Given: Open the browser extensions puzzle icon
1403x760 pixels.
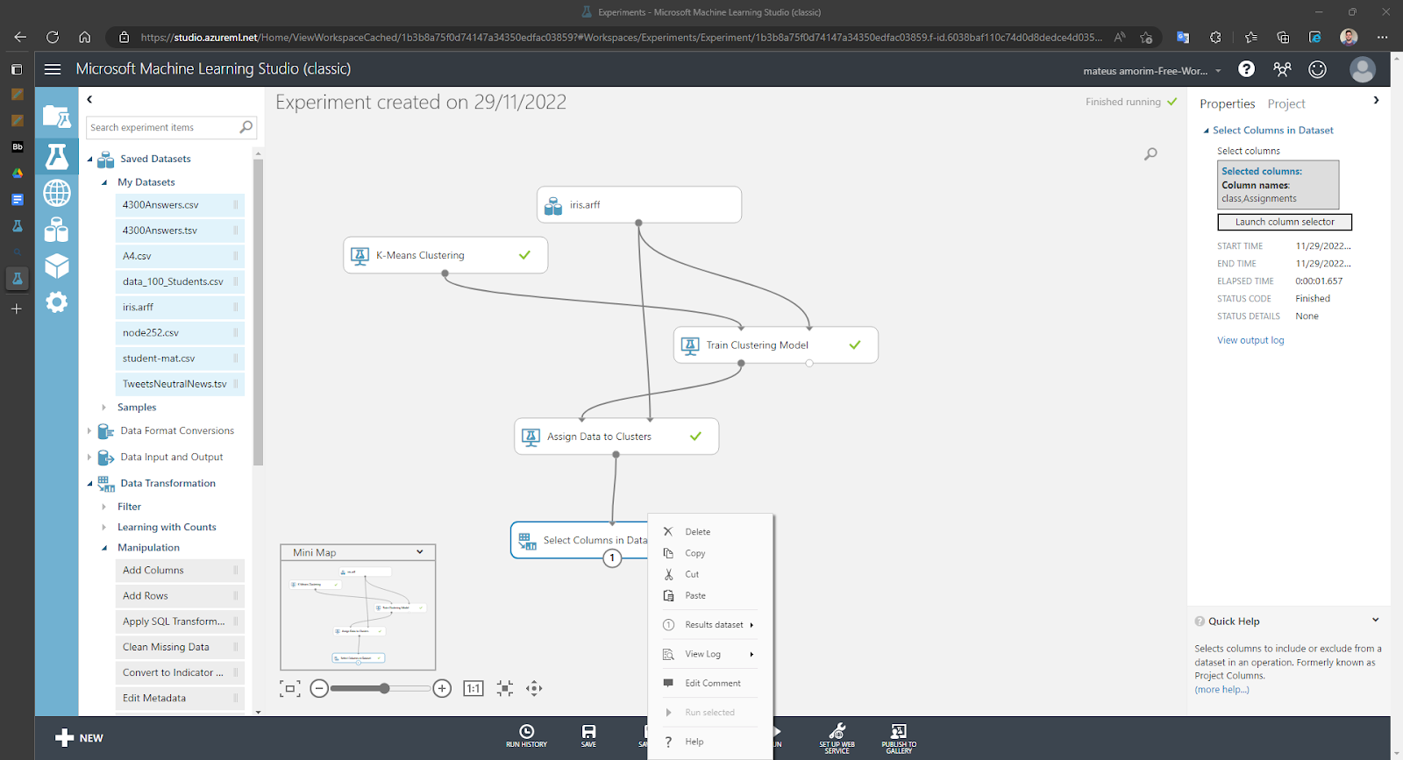Looking at the screenshot, I should [1215, 37].
